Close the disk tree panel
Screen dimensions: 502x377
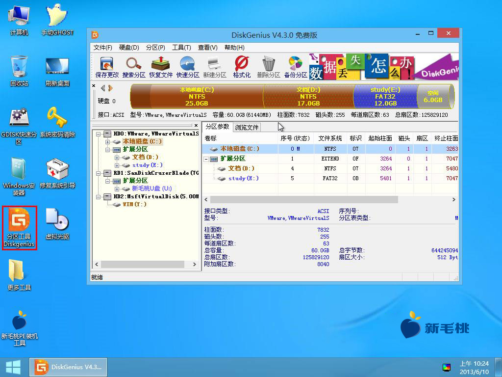(x=196, y=125)
